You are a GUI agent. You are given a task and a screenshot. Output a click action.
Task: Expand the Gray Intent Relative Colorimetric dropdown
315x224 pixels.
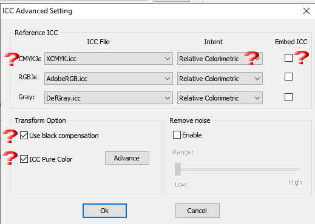point(220,98)
